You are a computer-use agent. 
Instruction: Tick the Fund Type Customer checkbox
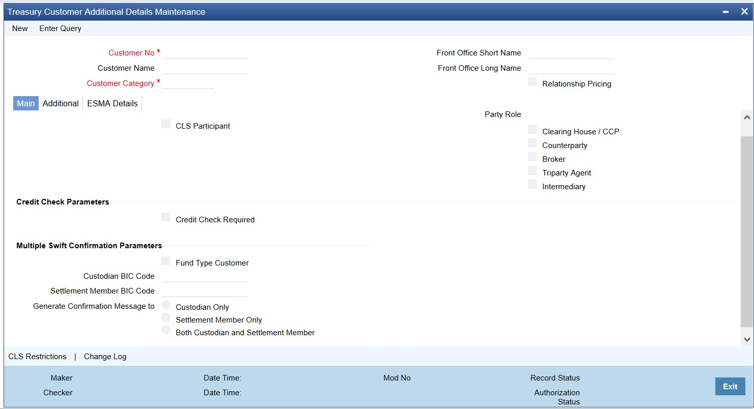(166, 260)
